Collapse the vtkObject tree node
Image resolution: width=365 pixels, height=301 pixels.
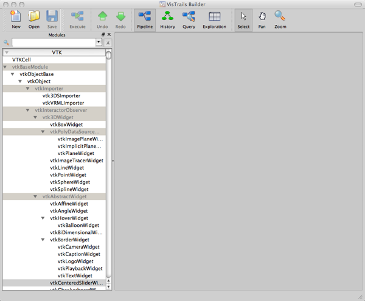(20, 81)
